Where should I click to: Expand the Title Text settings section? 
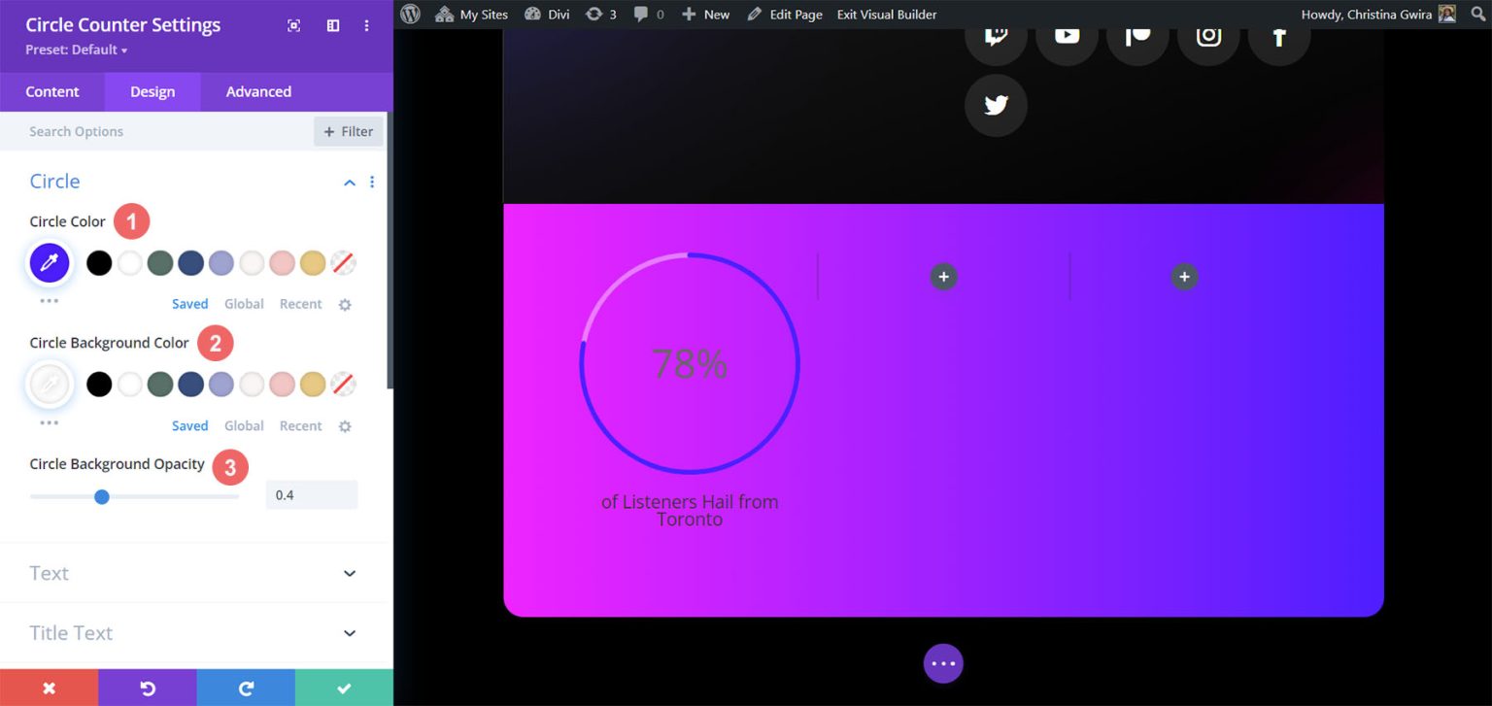pyautogui.click(x=193, y=632)
